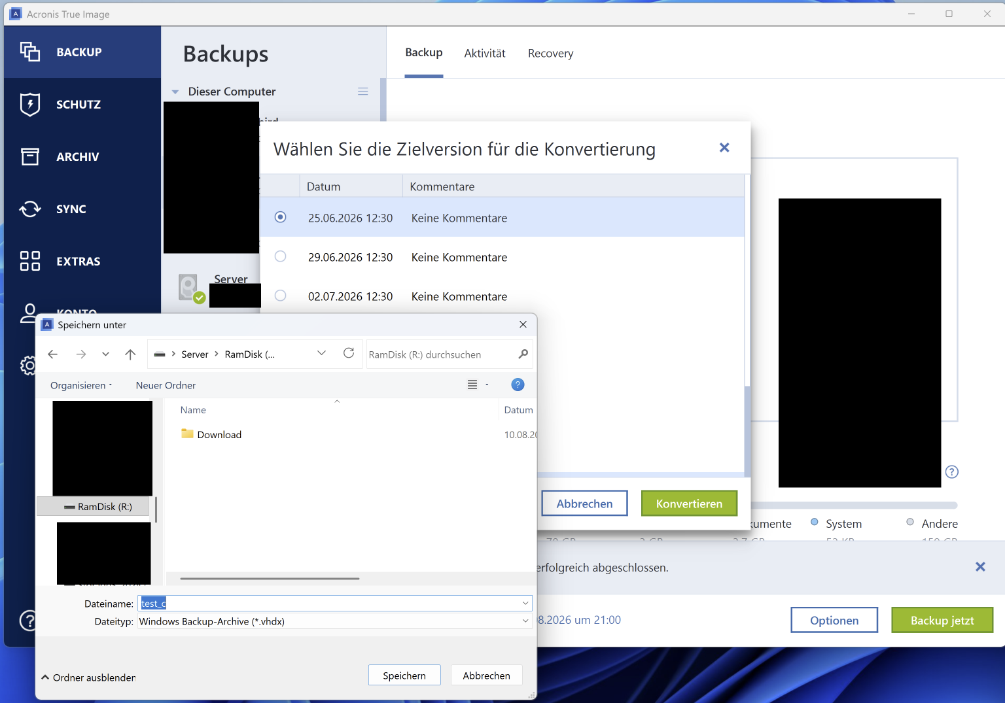Click the Datum column header in save dialog

[x=518, y=410]
